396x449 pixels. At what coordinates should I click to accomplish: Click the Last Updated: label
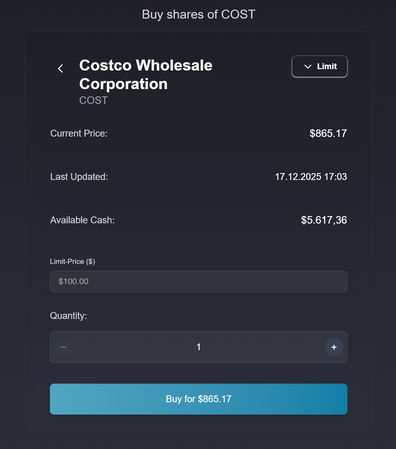click(79, 177)
